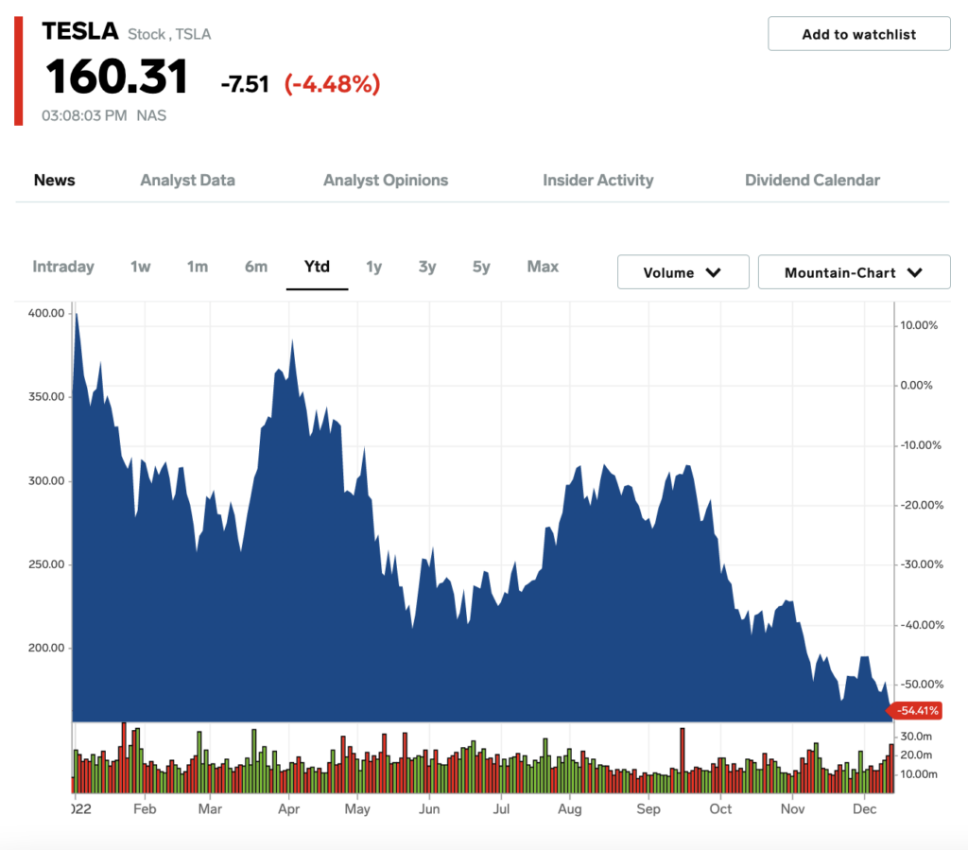The height and width of the screenshot is (850, 968).
Task: Select the 5y chart range
Action: [481, 267]
